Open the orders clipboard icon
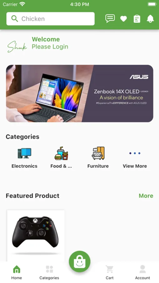 137,19
